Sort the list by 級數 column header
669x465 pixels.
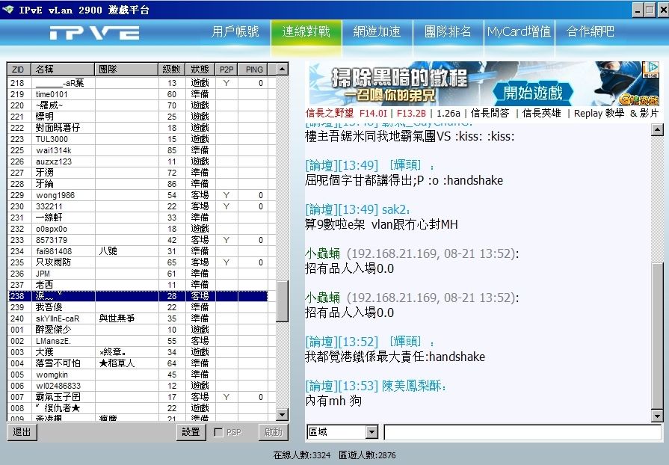(x=171, y=70)
